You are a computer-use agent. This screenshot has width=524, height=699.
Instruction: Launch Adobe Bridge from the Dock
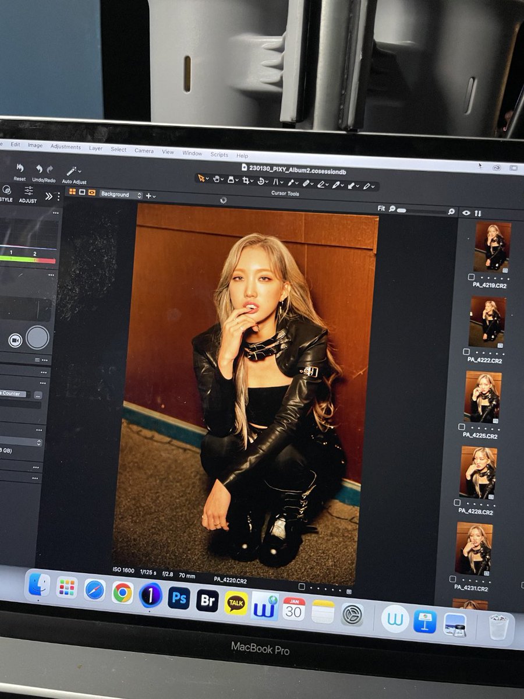tap(207, 601)
